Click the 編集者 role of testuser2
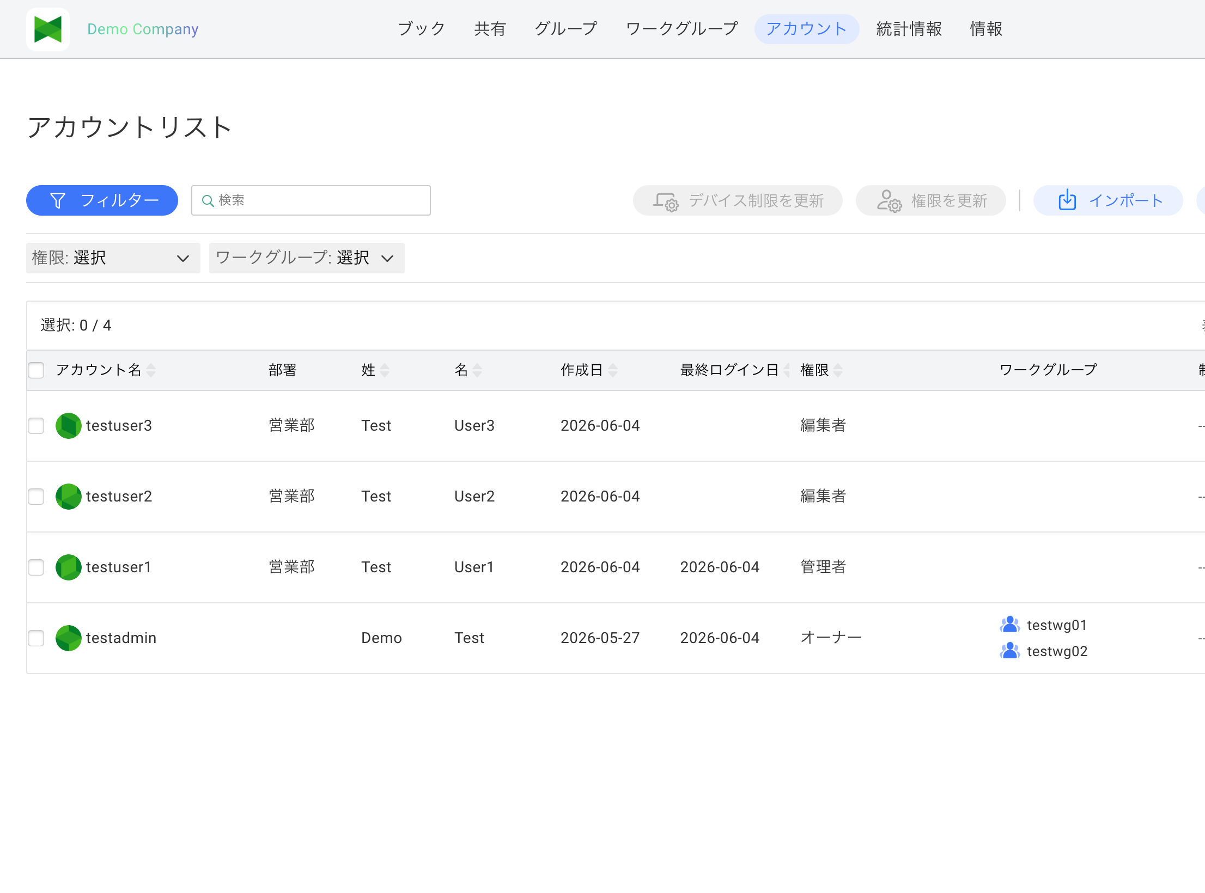Viewport: 1205px width, 893px height. pyautogui.click(x=823, y=497)
